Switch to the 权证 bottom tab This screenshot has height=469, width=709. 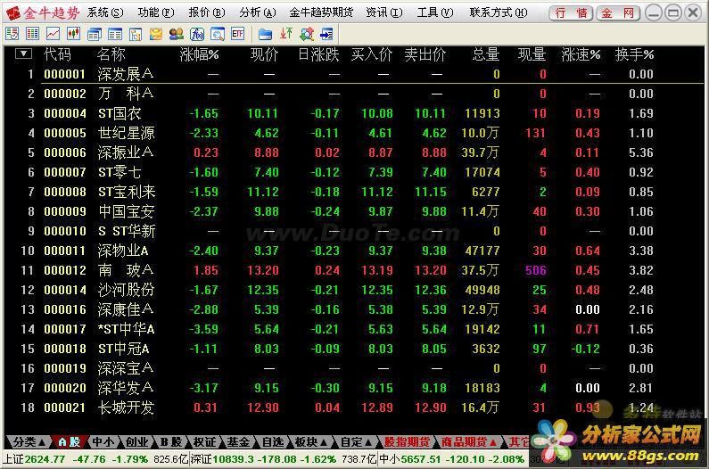204,441
